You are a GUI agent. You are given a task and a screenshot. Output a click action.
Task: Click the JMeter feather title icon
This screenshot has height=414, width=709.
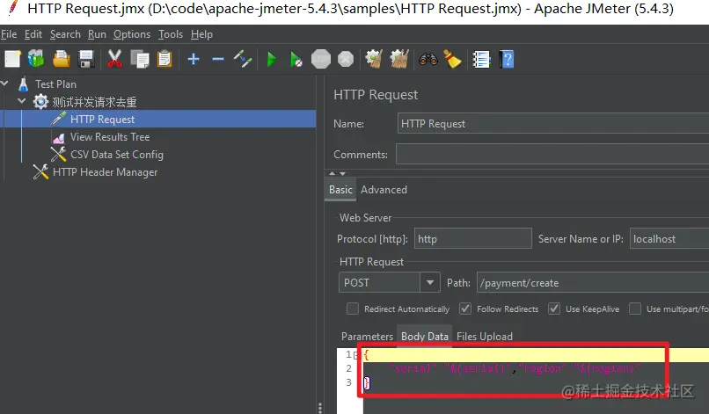(x=13, y=8)
